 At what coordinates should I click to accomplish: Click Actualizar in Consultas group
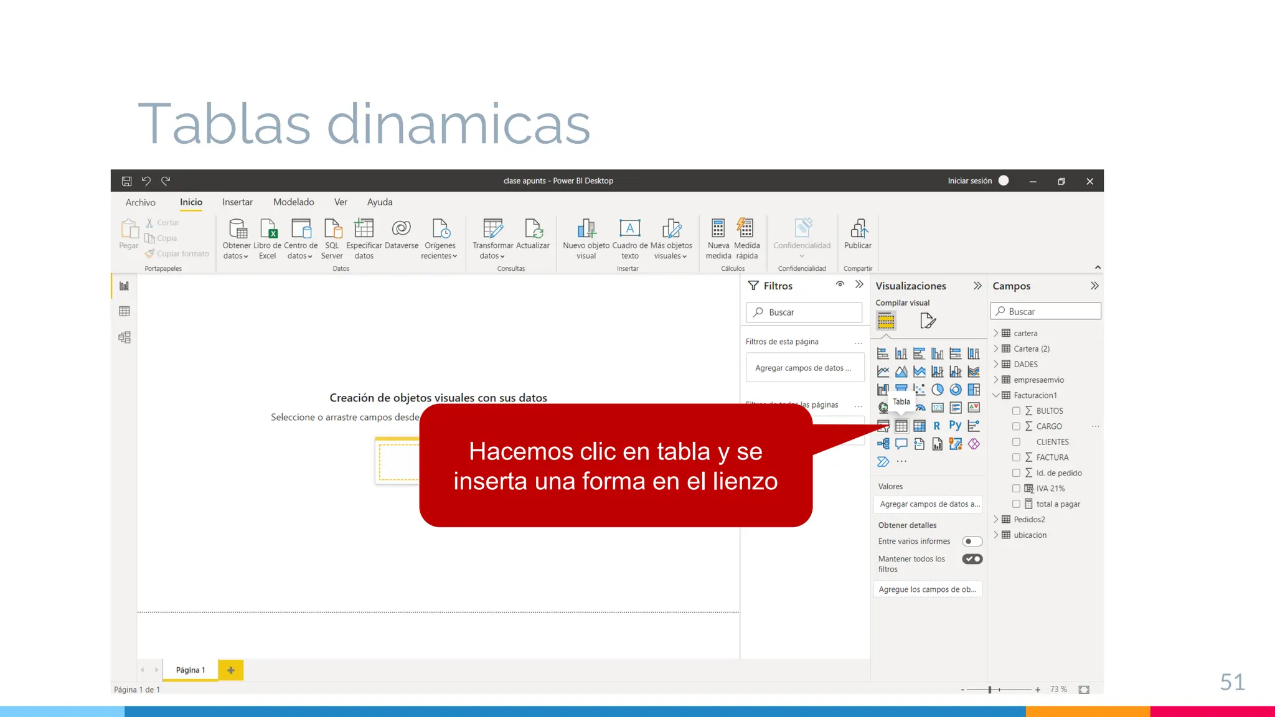[533, 234]
